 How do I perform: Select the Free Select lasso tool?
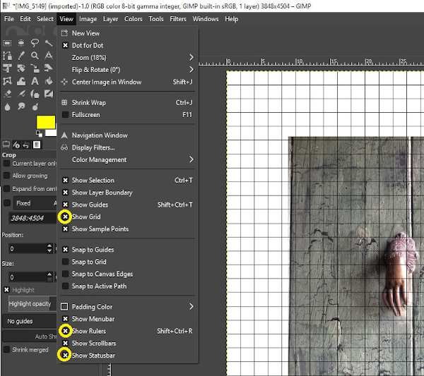[35, 43]
